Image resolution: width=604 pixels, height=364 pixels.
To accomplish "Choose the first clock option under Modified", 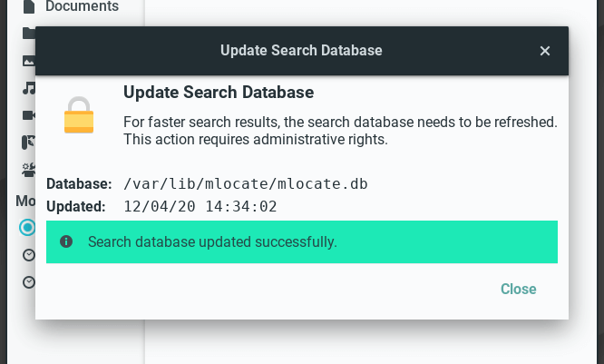I will coord(29,255).
